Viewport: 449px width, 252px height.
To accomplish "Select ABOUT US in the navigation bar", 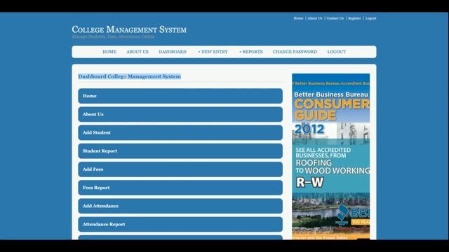I will 138,52.
